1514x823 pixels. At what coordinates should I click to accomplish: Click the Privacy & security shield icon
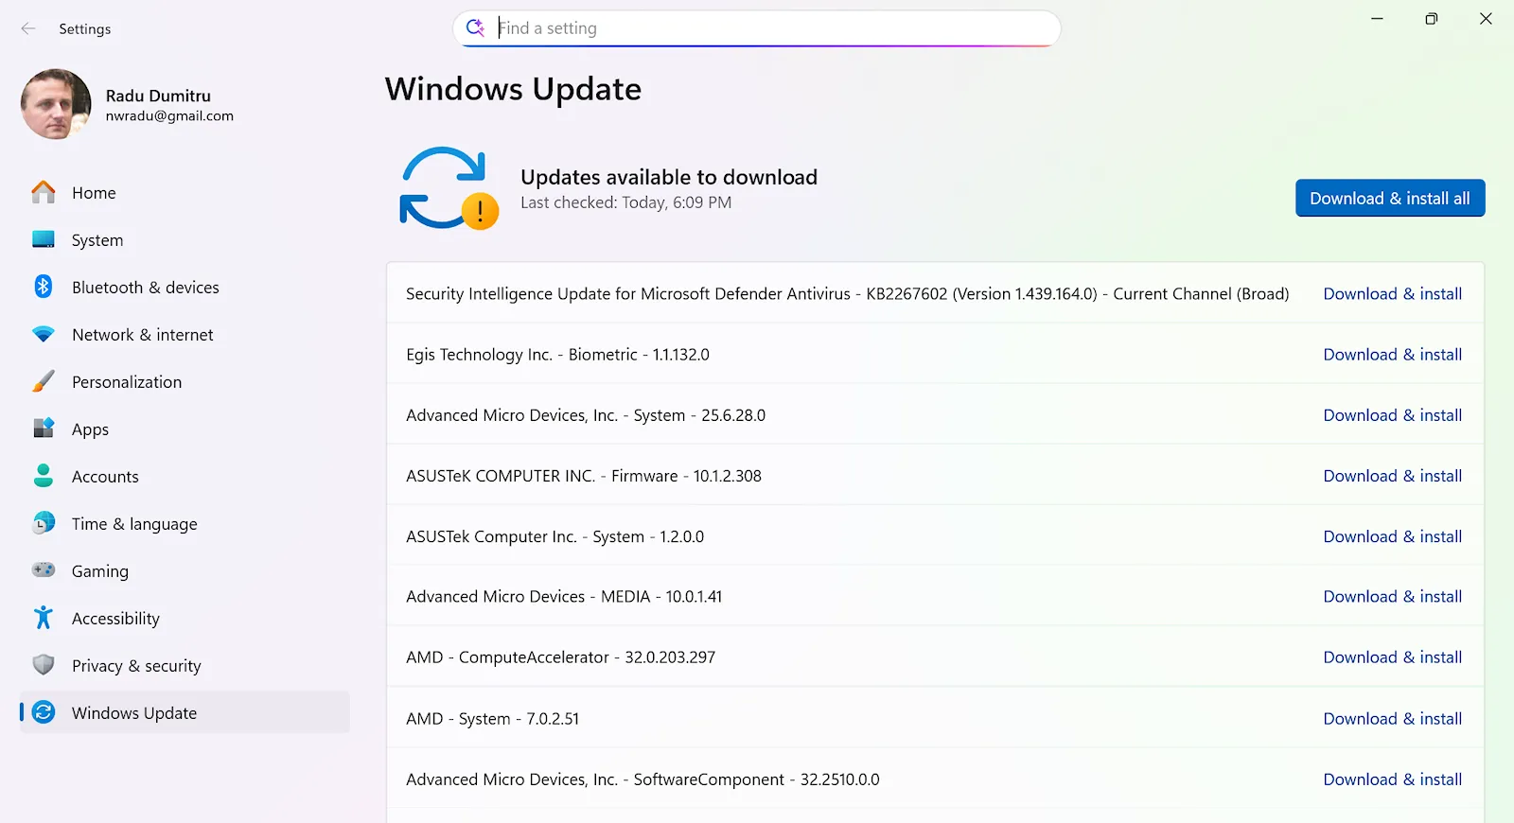44,665
